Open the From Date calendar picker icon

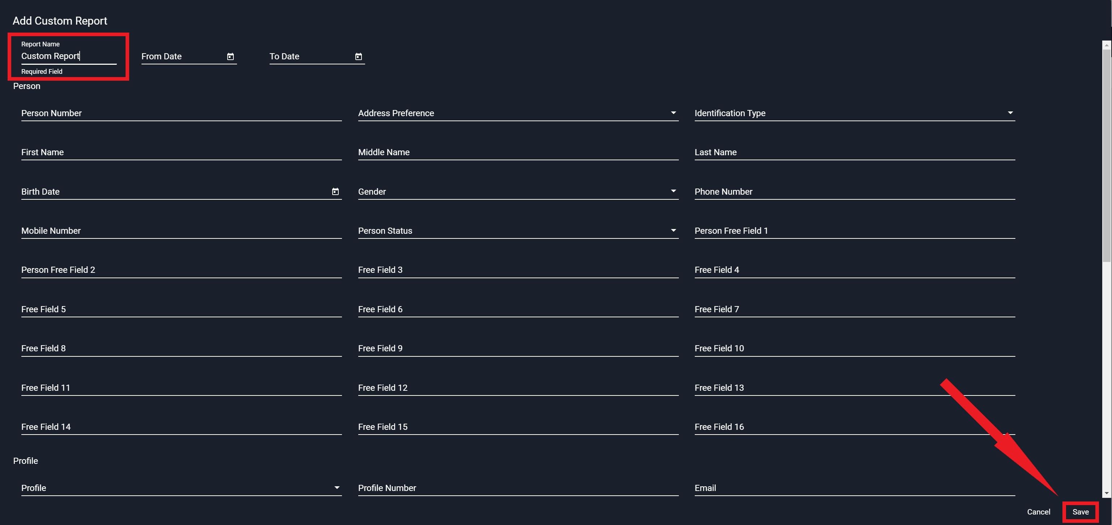231,56
